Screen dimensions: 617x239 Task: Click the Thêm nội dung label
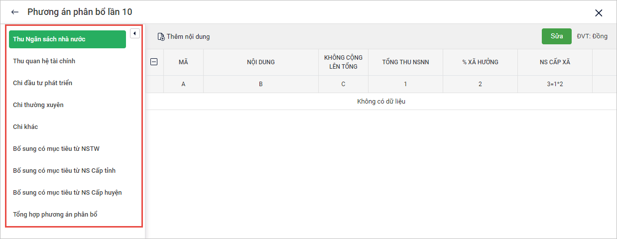(x=188, y=37)
